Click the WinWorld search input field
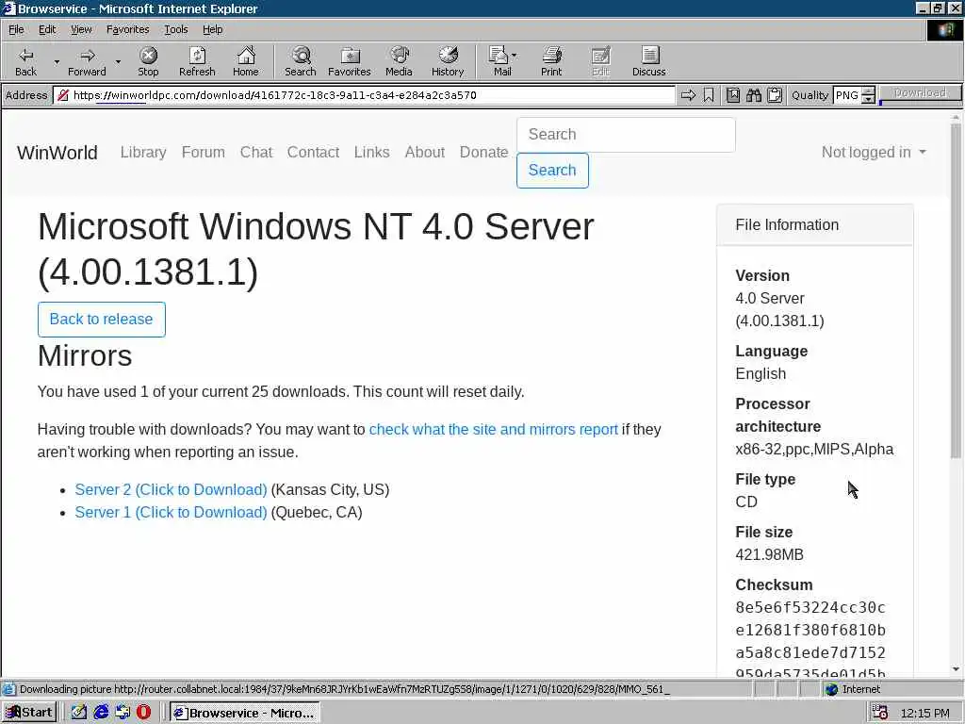965x724 pixels. tap(626, 135)
